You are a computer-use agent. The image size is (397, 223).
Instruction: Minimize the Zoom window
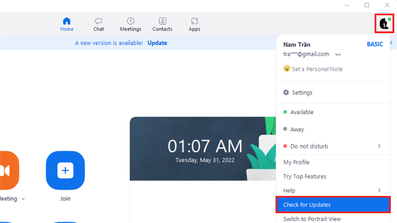[x=347, y=5]
